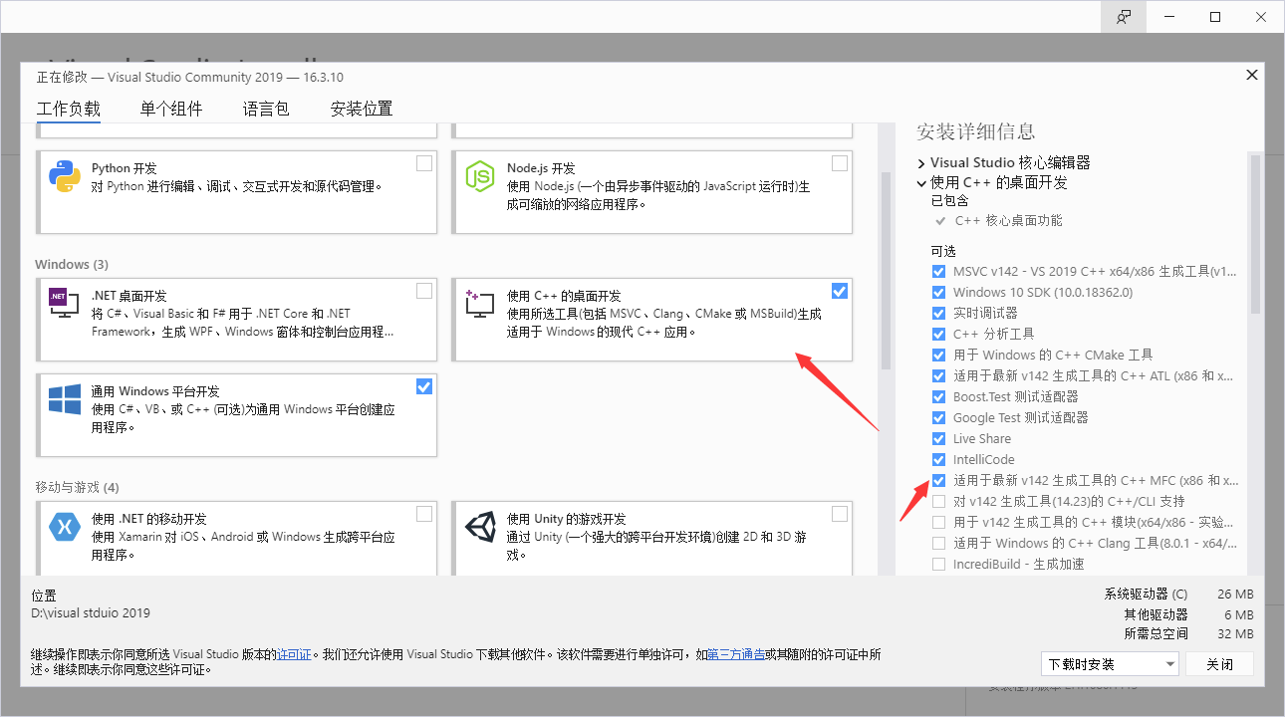Image resolution: width=1285 pixels, height=717 pixels.
Task: Collapse the C++ desktop development details
Action: (x=921, y=183)
